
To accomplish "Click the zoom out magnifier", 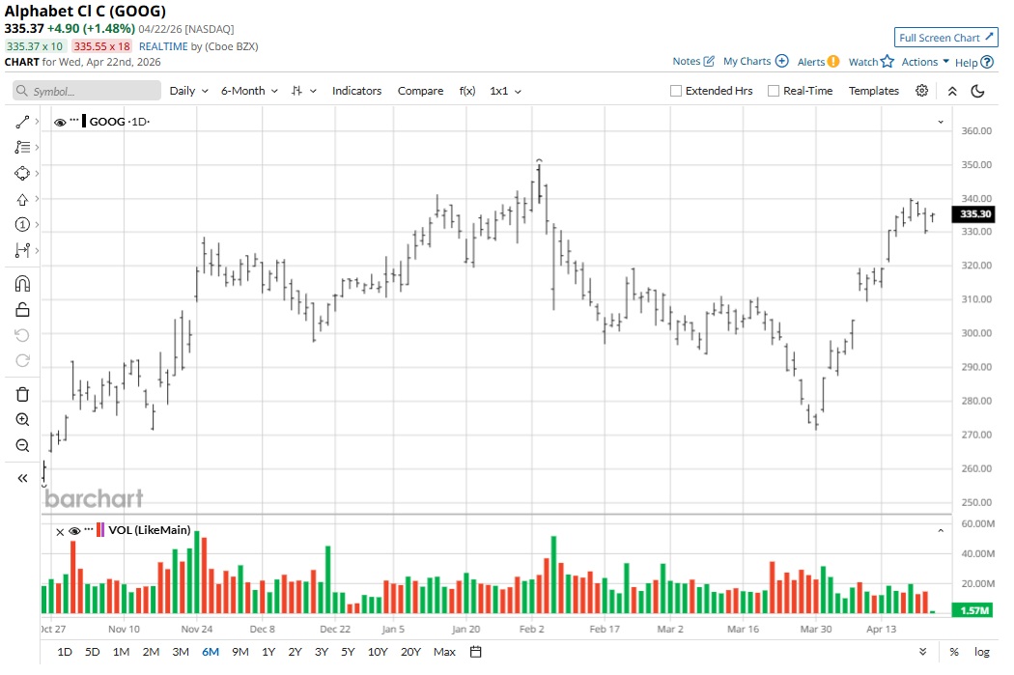I will [x=22, y=445].
